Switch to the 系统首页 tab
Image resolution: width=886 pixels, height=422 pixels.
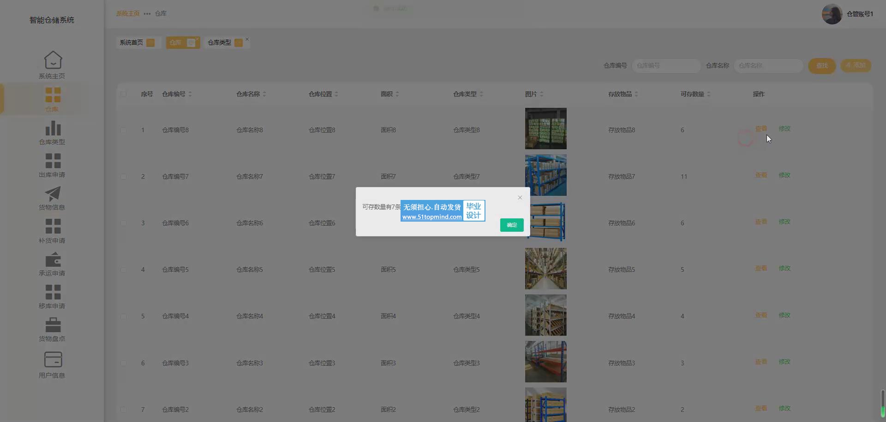132,42
